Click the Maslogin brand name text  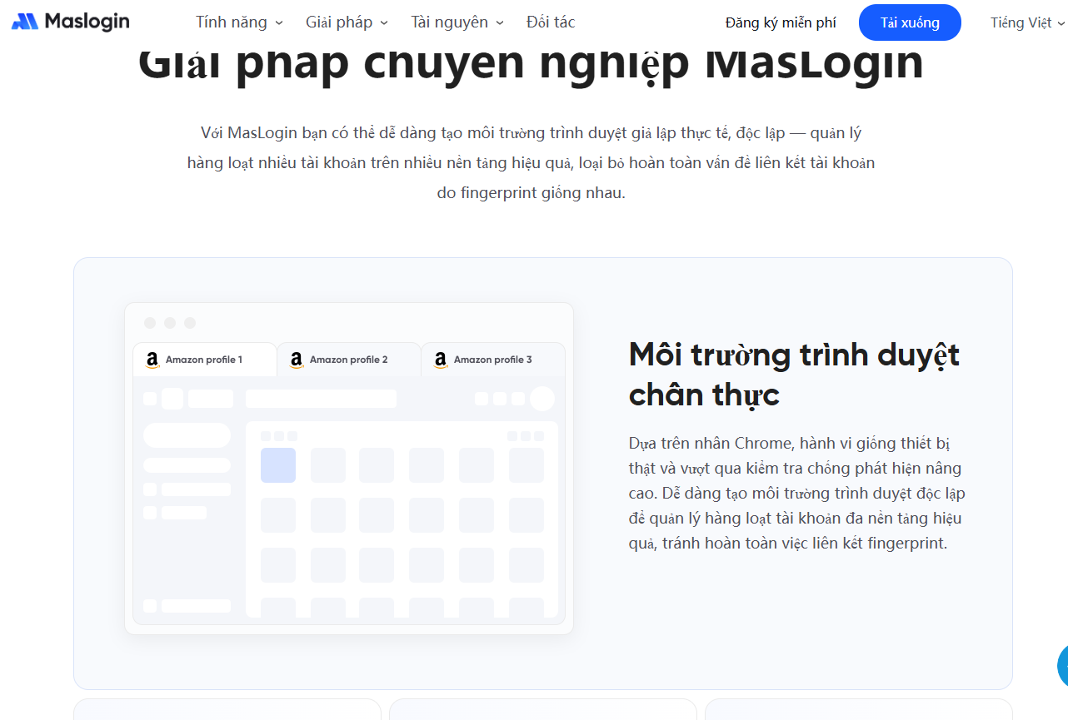(x=87, y=22)
